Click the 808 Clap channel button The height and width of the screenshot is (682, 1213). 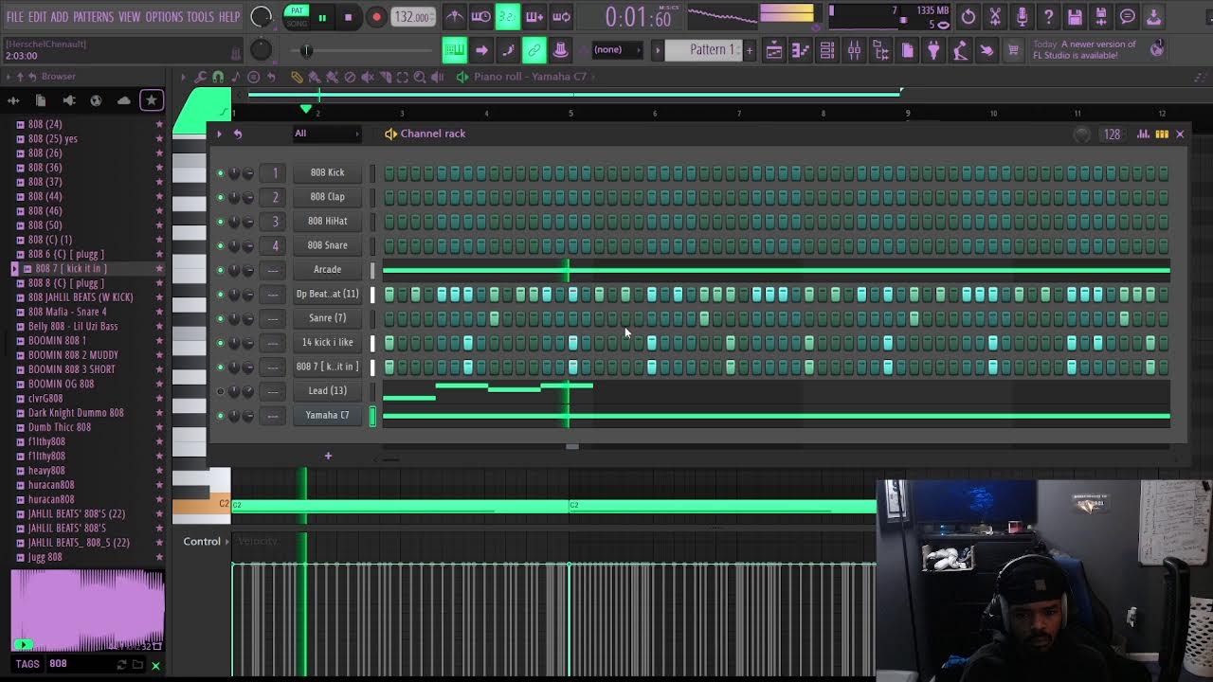click(327, 197)
